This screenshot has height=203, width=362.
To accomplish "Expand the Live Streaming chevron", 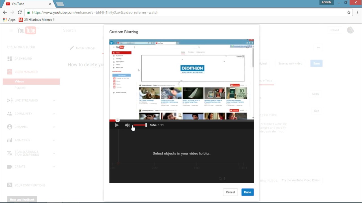I will 54,100.
